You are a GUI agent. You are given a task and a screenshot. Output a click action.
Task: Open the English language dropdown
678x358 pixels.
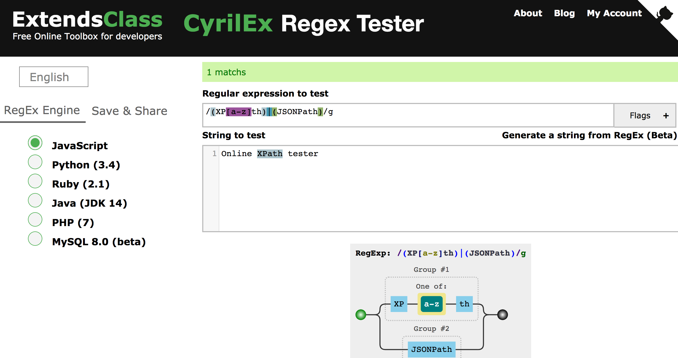pos(54,77)
